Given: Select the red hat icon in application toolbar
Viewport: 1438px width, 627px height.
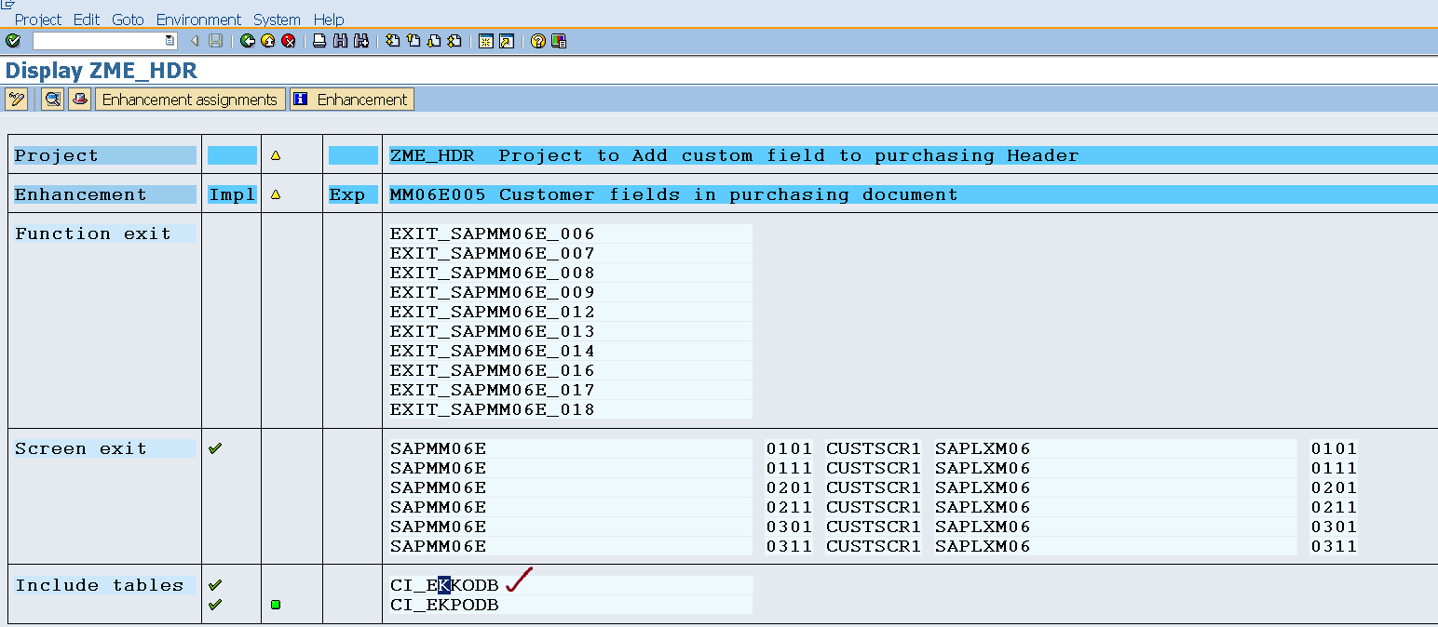Looking at the screenshot, I should (x=79, y=99).
